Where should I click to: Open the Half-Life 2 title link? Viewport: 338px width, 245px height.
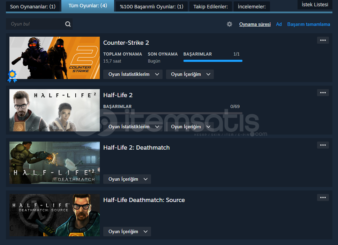click(118, 95)
